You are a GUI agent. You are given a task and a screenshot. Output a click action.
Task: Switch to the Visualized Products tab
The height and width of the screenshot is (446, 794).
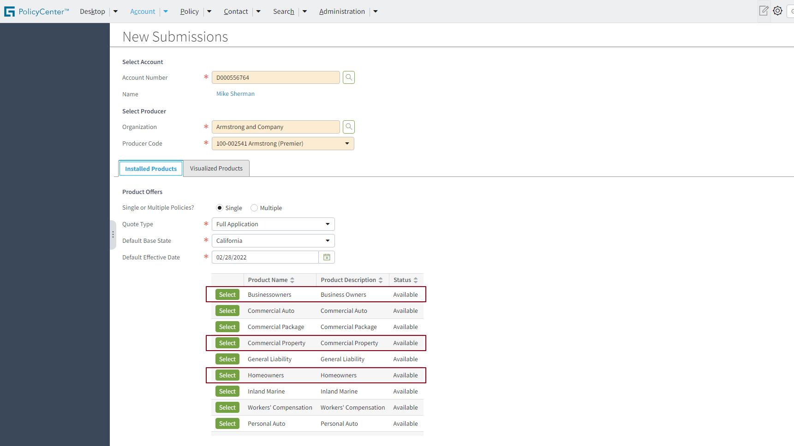click(x=216, y=169)
